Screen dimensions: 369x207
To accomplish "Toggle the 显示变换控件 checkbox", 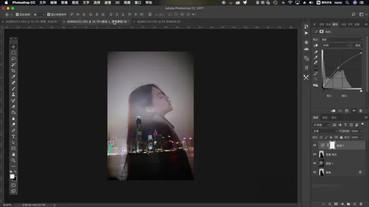I will (x=48, y=15).
